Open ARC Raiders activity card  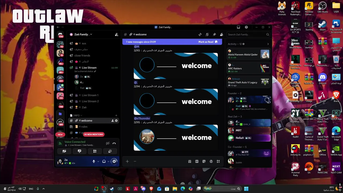[249, 68]
